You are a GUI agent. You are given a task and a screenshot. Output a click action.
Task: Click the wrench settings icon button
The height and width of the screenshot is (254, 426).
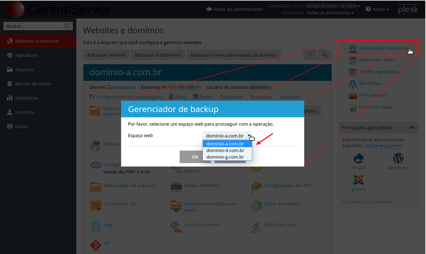click(x=325, y=55)
